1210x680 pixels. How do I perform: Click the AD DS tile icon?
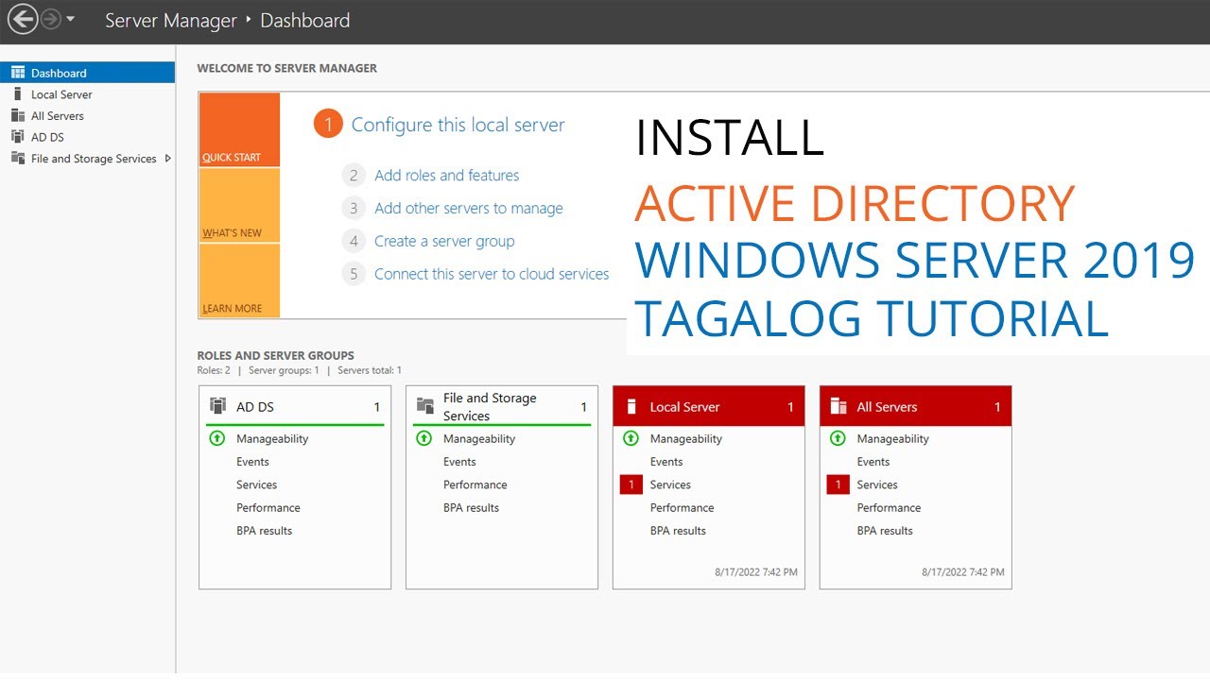point(217,406)
